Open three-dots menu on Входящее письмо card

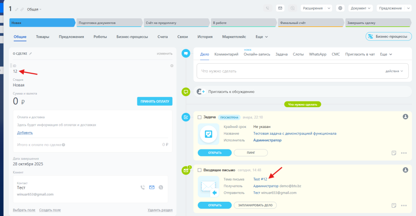coord(404,205)
